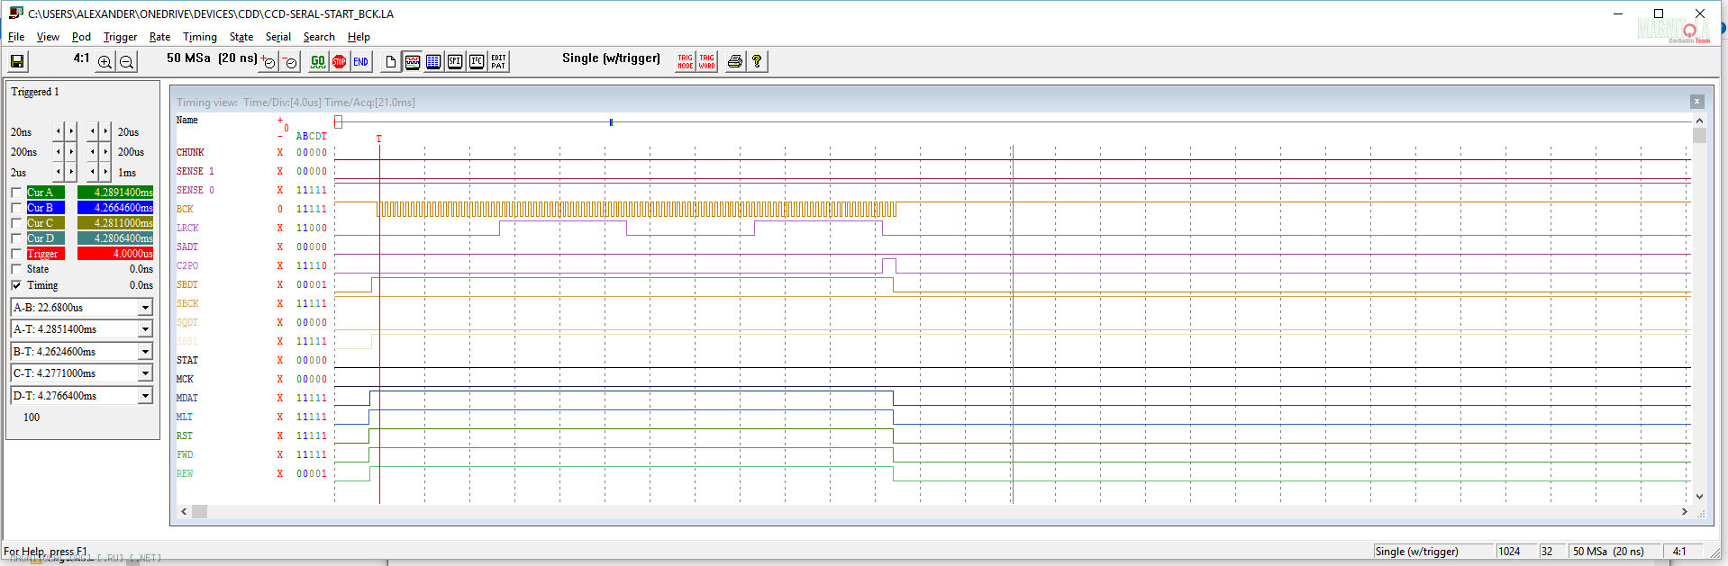This screenshot has height=566, width=1728.
Task: Click the vertical scrollbar down arrow
Action: [1699, 496]
